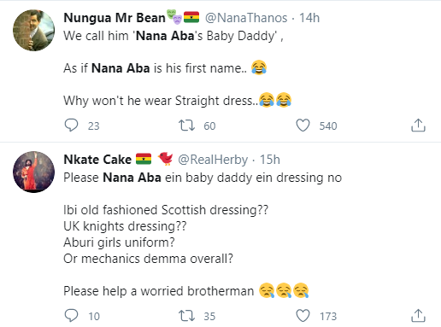This screenshot has width=441, height=327.
Task: Open Nungua Mr Bean profile picture
Action: (x=33, y=30)
